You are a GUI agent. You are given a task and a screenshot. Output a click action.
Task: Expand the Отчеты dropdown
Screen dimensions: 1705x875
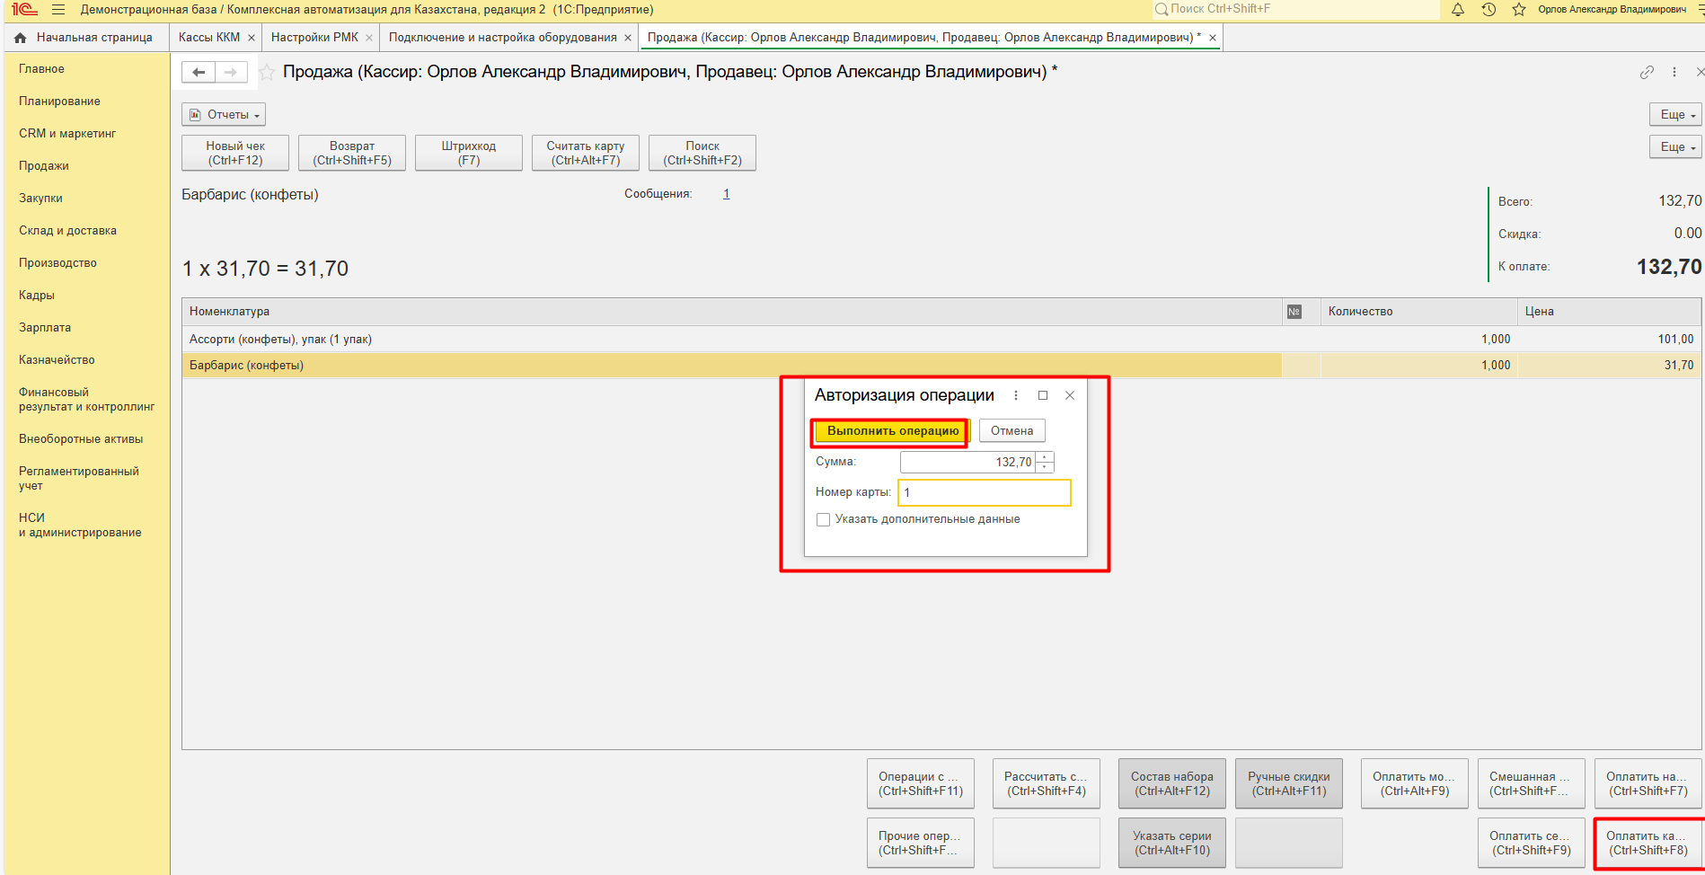(x=224, y=115)
